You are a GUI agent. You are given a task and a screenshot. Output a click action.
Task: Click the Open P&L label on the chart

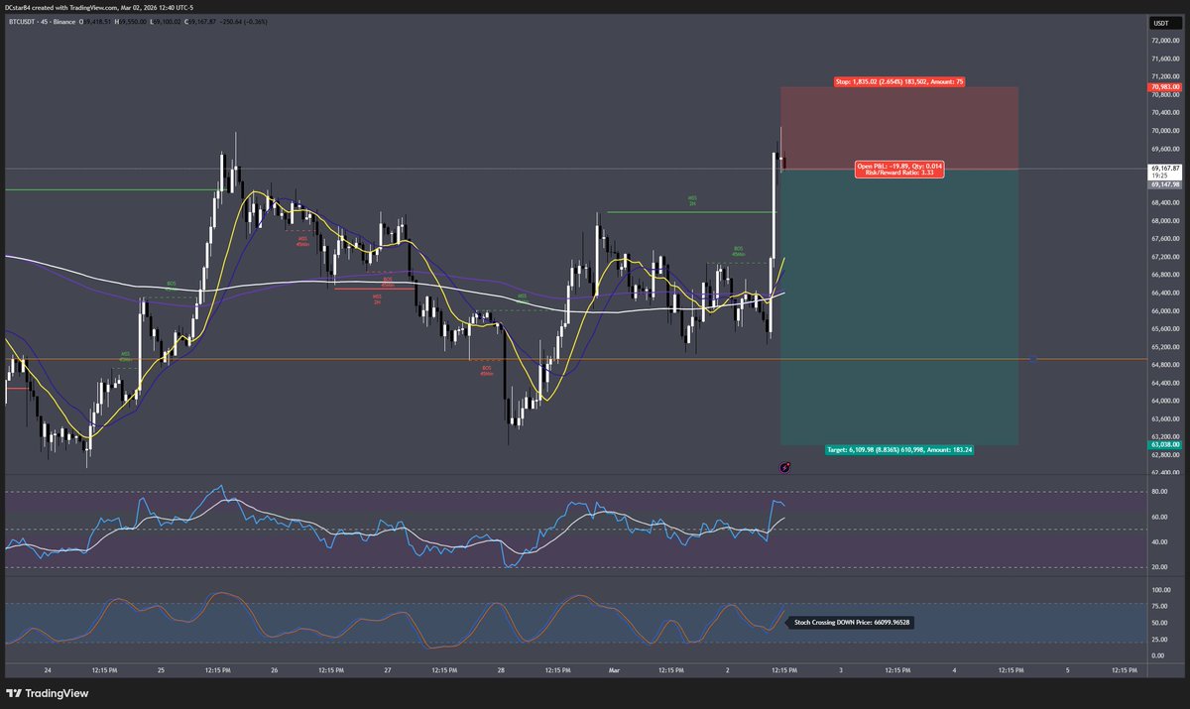pos(898,165)
